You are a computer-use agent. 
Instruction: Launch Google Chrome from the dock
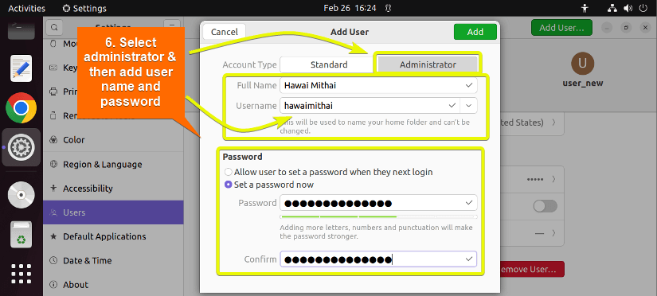point(21,107)
